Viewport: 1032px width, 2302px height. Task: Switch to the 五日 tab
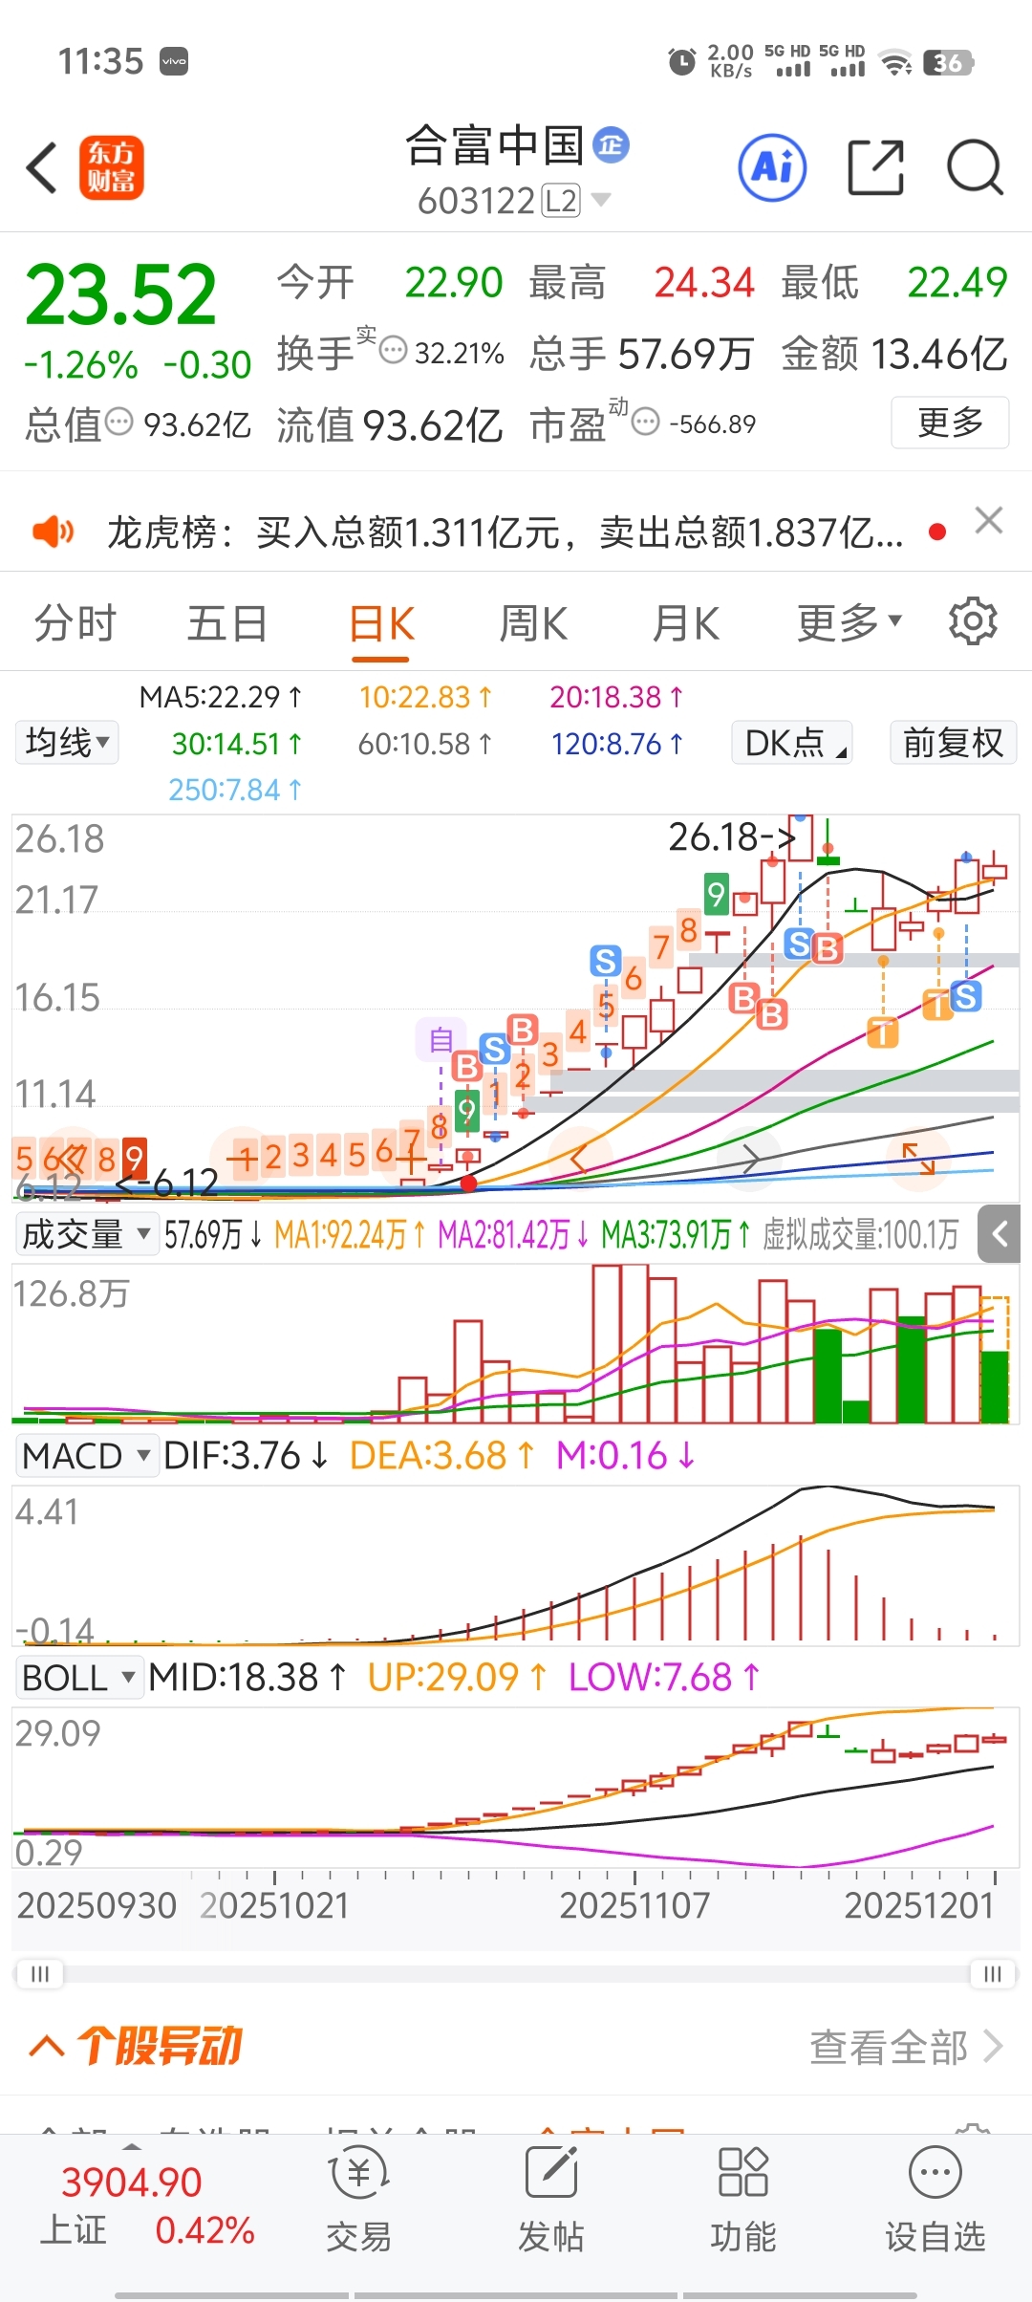coord(227,623)
